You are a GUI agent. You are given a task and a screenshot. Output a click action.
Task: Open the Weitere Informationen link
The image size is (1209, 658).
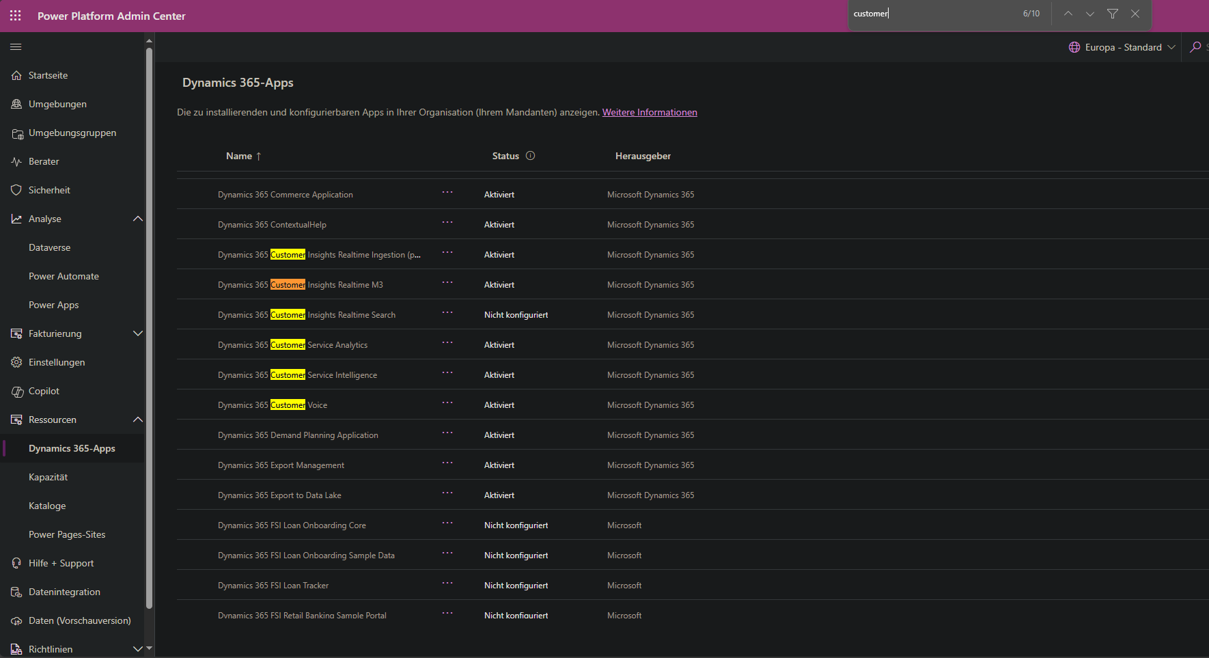click(x=650, y=112)
